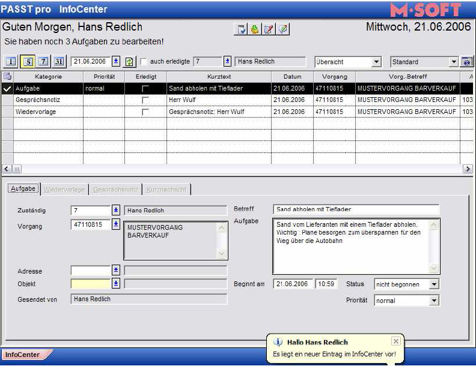Switch to the 5-day calendar view
The width and height of the screenshot is (476, 369).
coord(27,61)
